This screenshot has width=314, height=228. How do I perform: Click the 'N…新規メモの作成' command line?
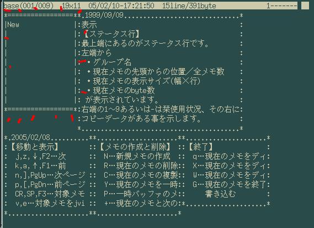tap(137, 156)
